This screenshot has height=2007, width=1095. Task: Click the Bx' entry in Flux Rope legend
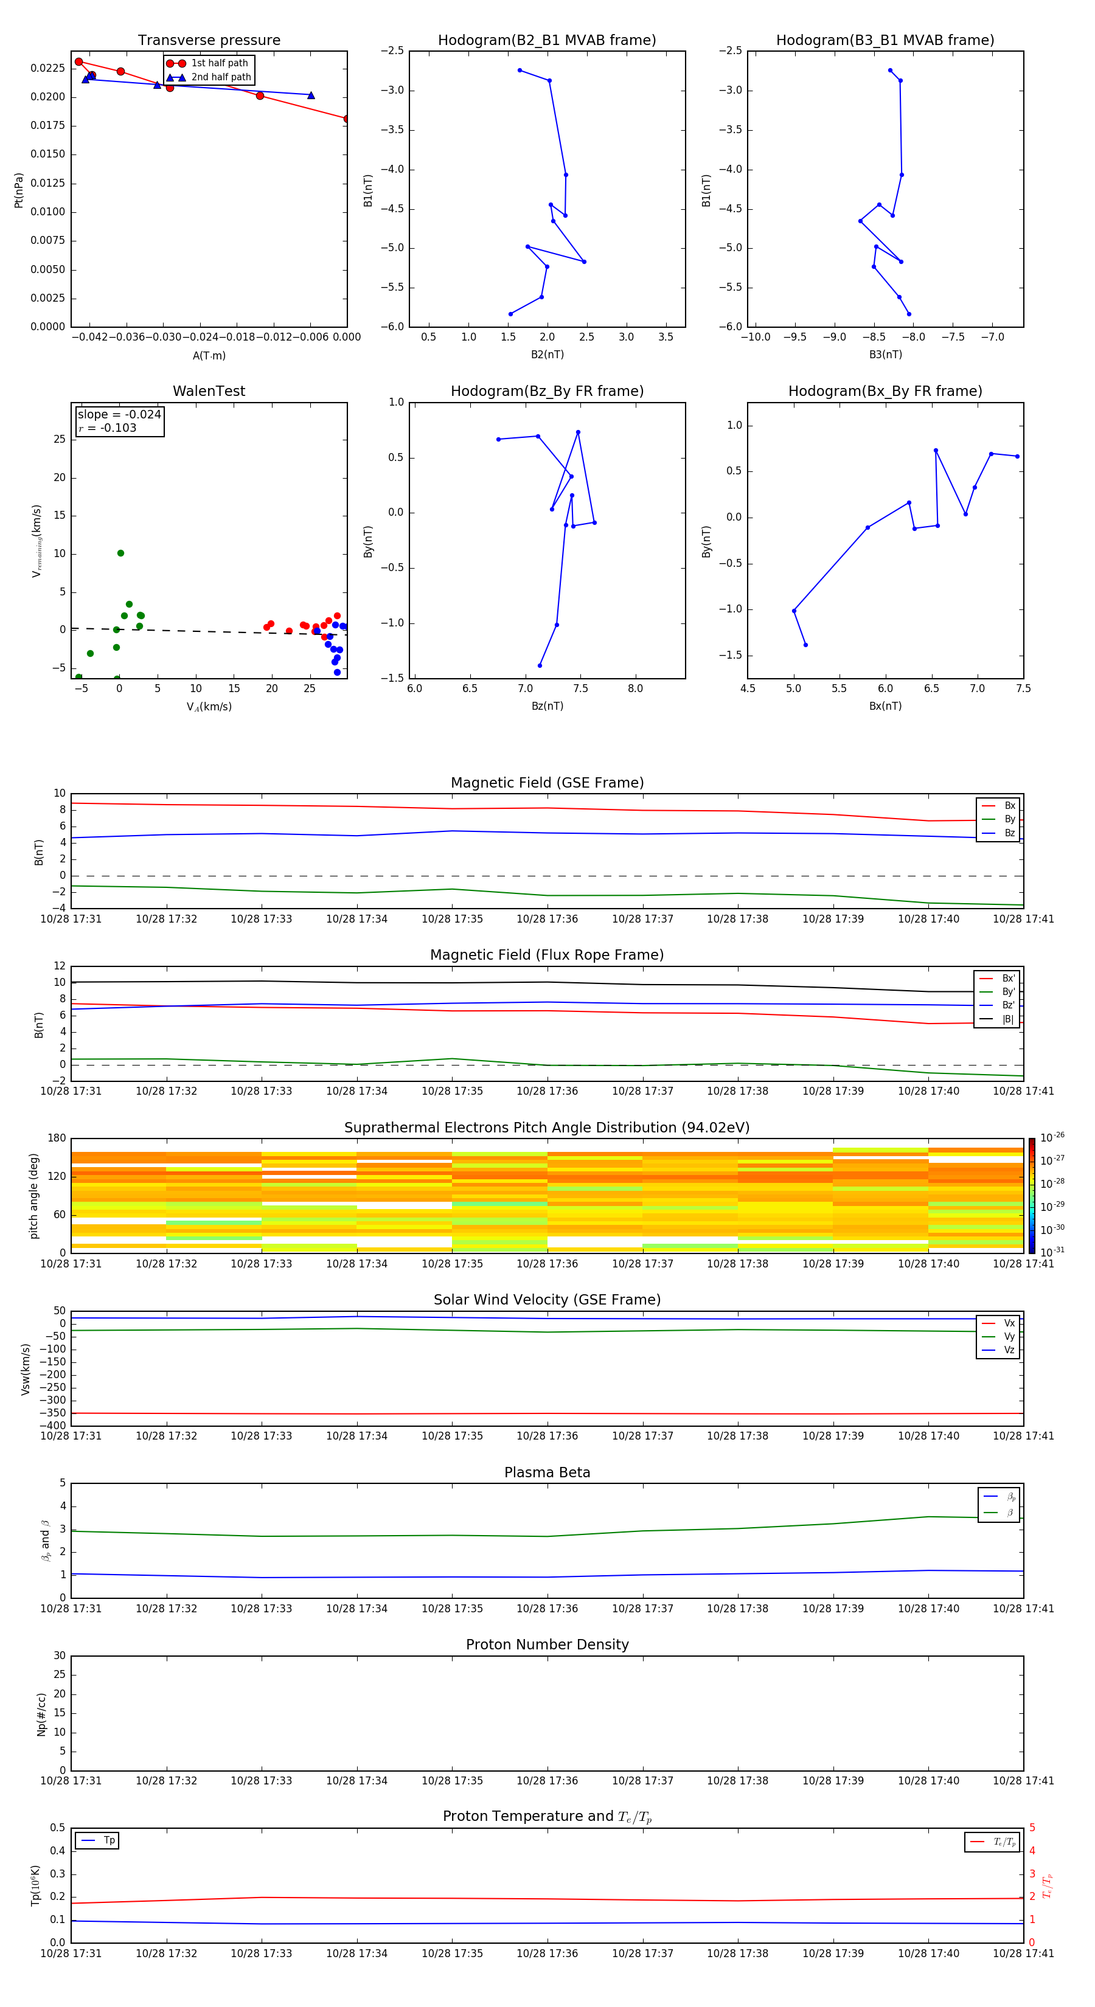[997, 979]
